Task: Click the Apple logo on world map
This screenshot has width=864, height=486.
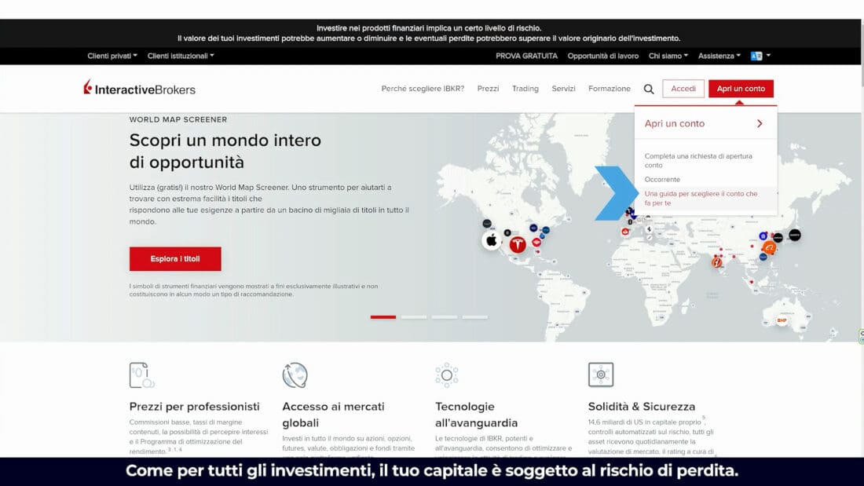Action: click(492, 240)
